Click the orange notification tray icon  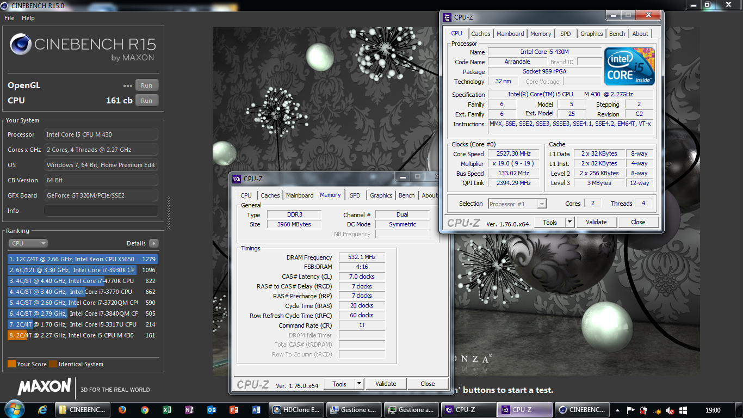coord(657,410)
